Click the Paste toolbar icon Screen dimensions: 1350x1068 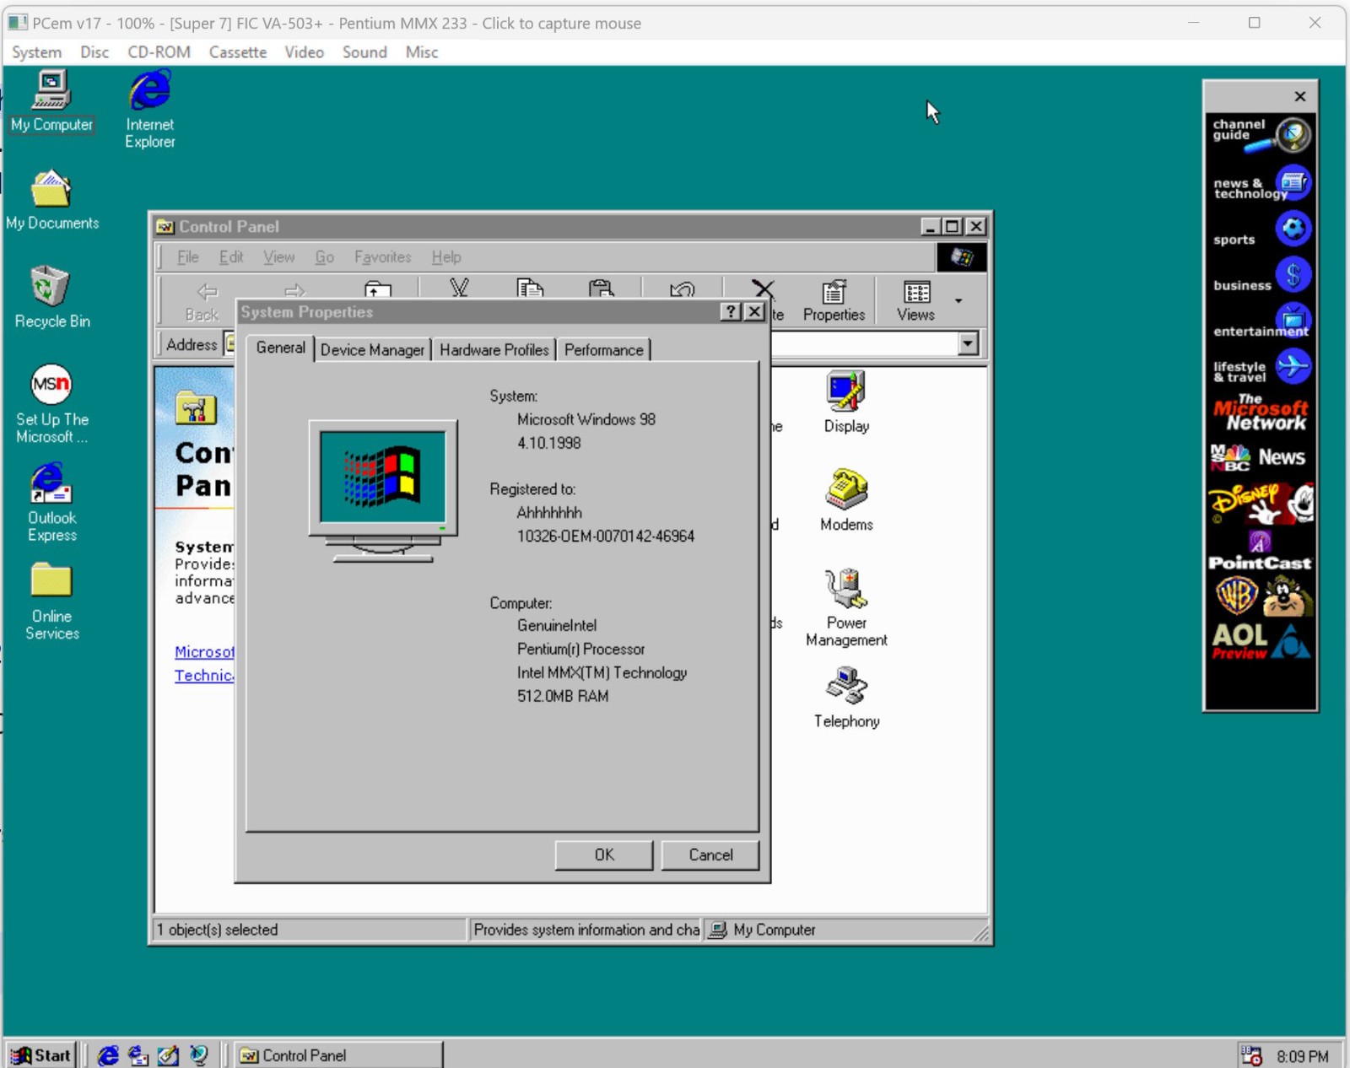(601, 289)
